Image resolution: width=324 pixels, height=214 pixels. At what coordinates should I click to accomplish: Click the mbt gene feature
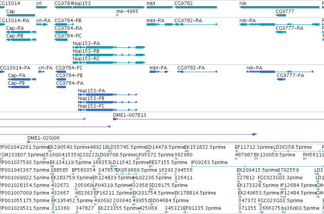160,7
